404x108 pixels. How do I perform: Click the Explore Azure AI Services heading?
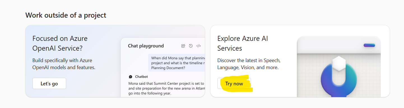tap(243, 43)
